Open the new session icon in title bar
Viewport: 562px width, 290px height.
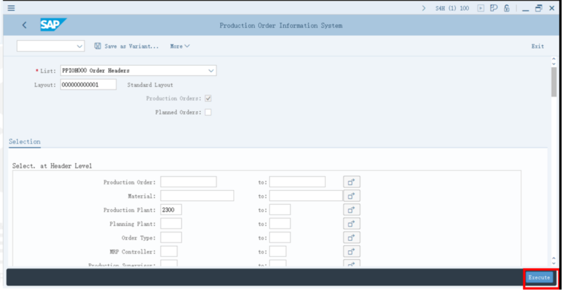click(494, 8)
